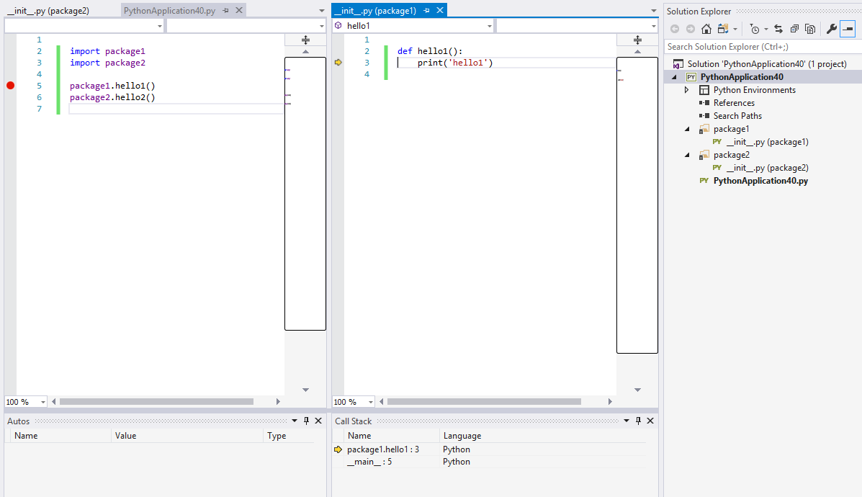The height and width of the screenshot is (497, 862).
Task: Click the PY icon beside PythonApplication40.py
Action: click(704, 181)
